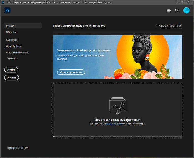Open the 3D menu

coord(82,2)
